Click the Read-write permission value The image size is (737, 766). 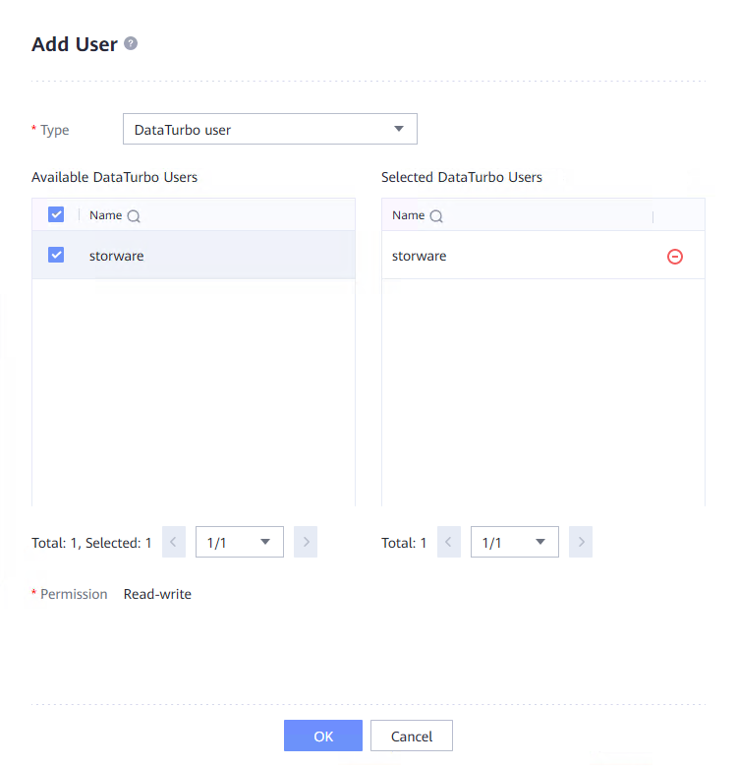[157, 594]
